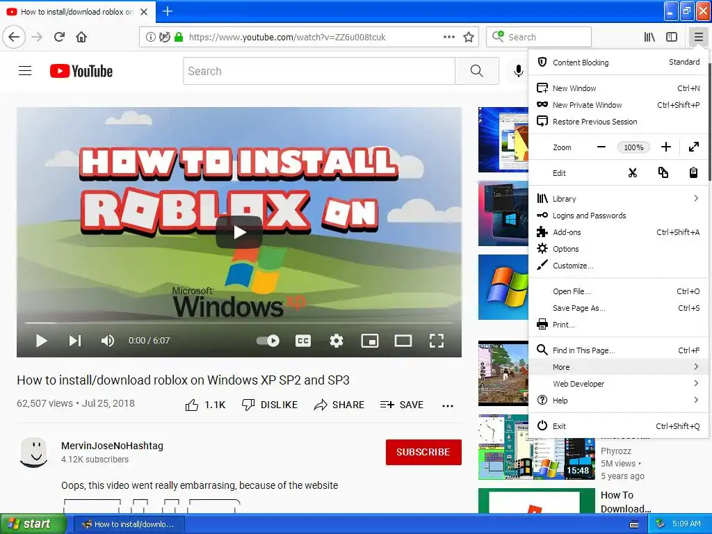
Task: Paste with the clipboard icon
Action: (693, 173)
